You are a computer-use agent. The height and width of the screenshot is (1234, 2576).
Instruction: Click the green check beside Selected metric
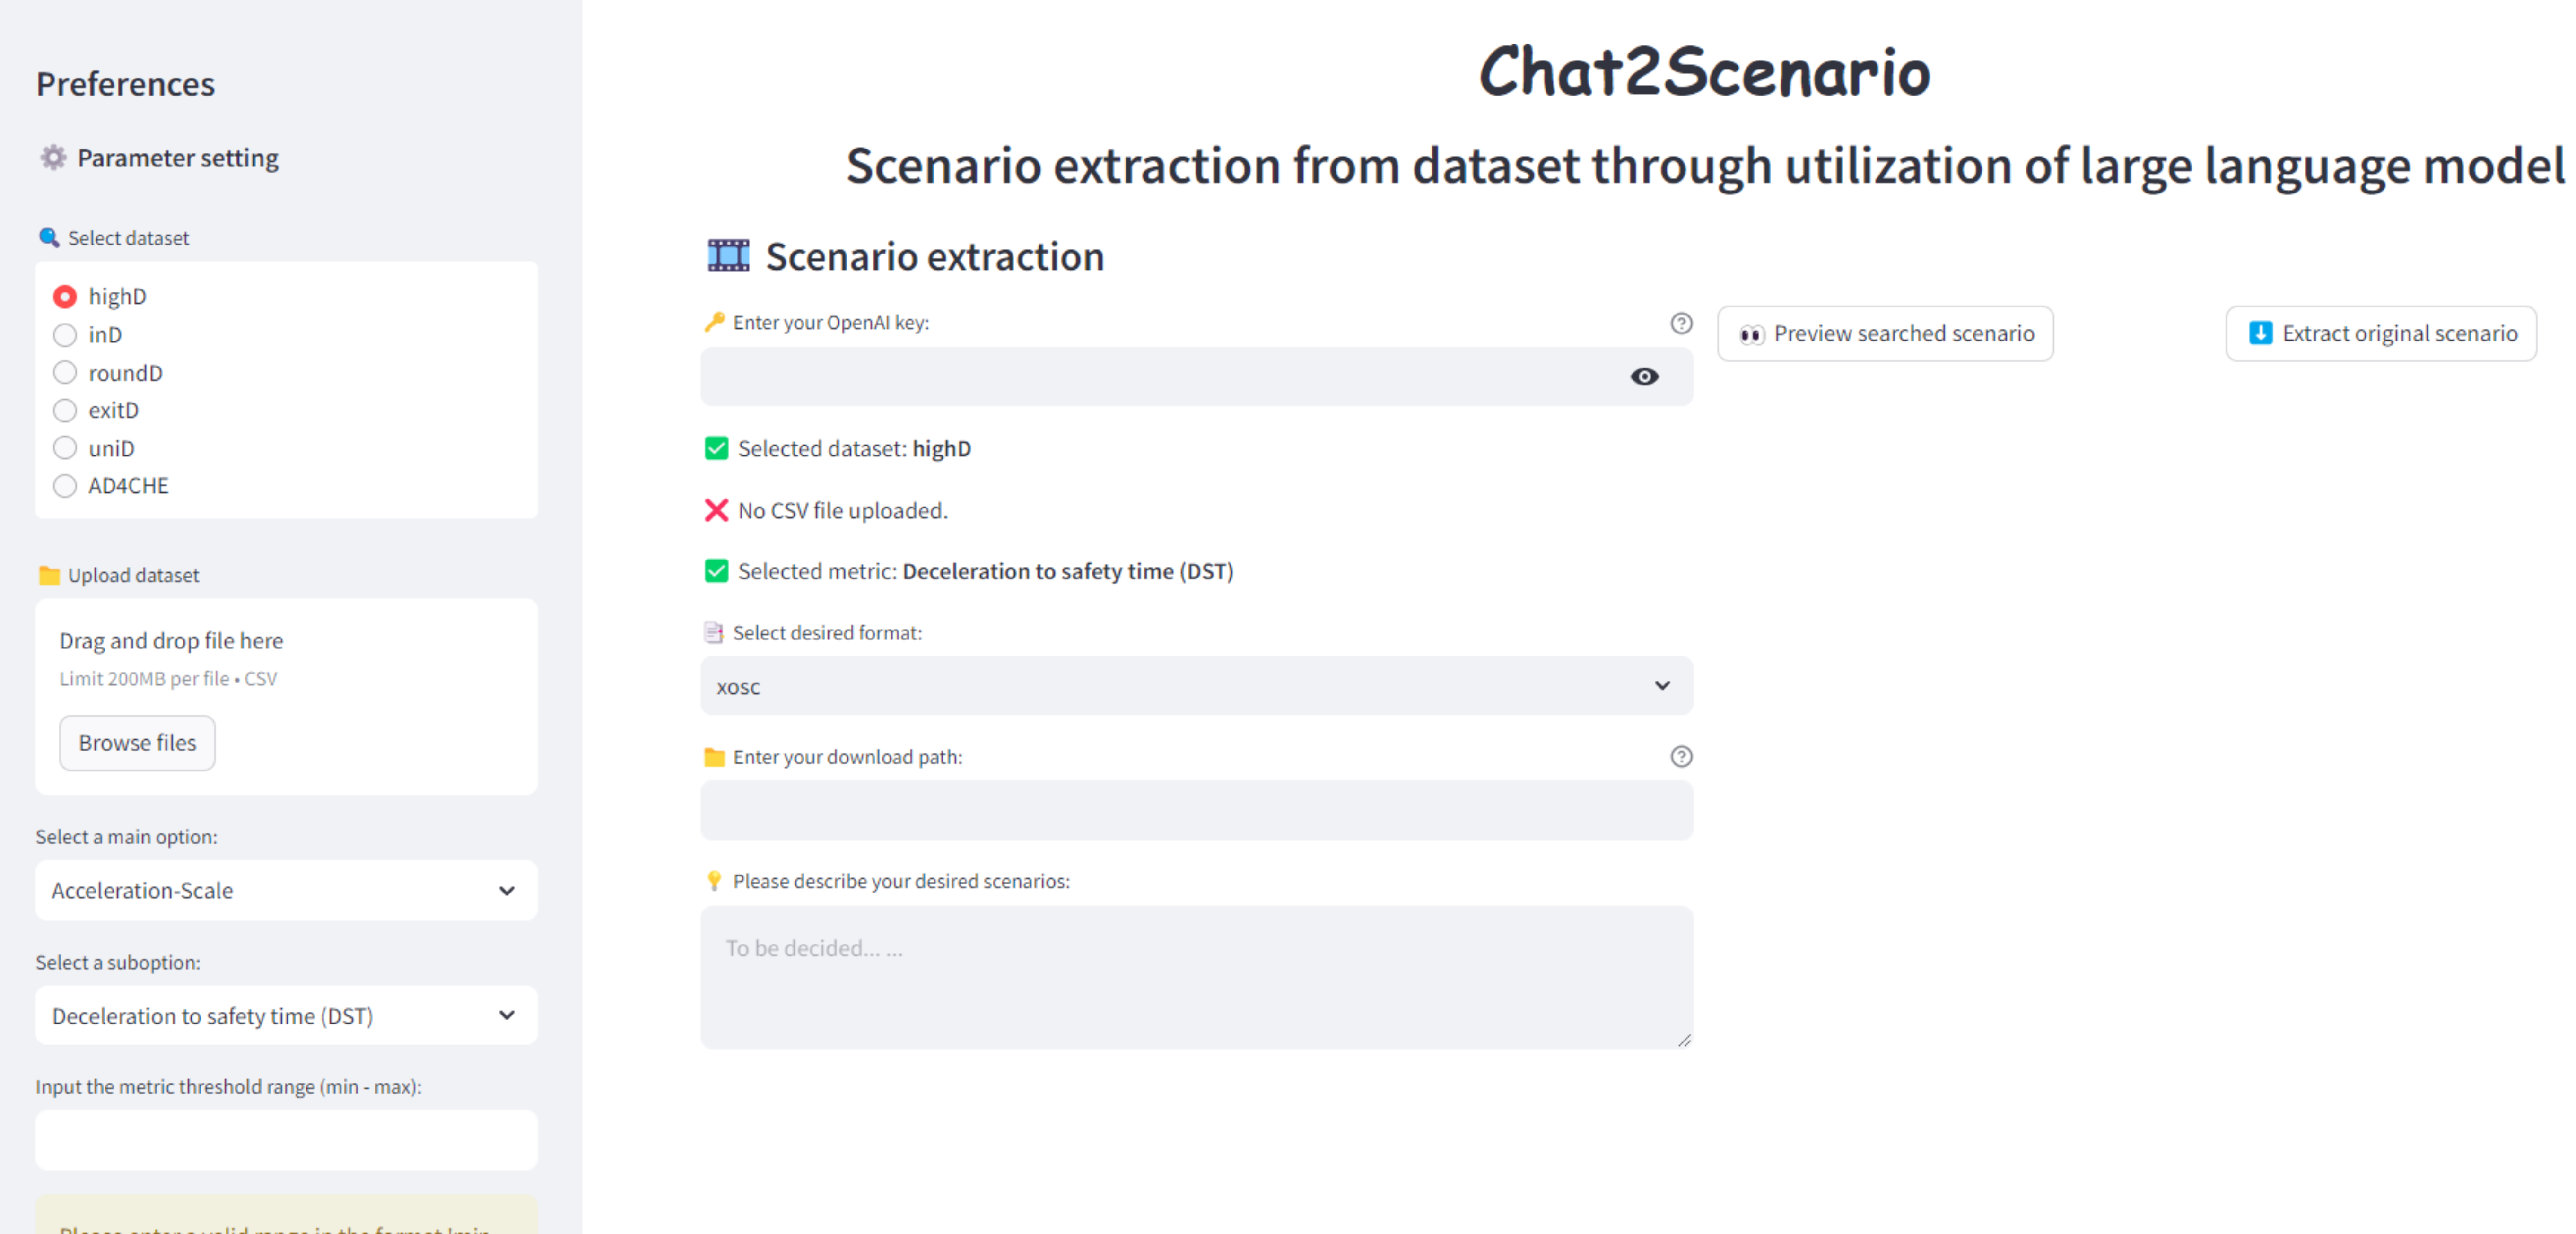(716, 571)
